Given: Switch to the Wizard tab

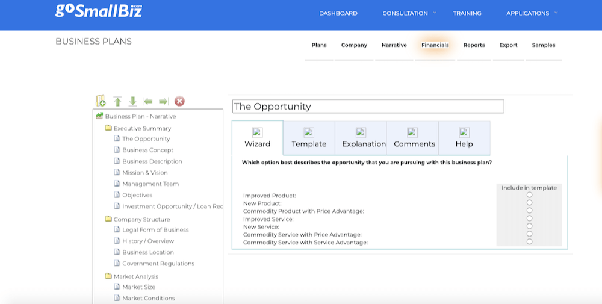Looking at the screenshot, I should click(258, 138).
